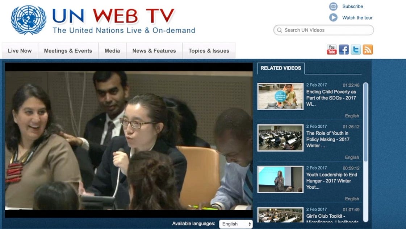Click the 'Available languages:' label
Image resolution: width=406 pixels, height=229 pixels.
click(x=194, y=224)
